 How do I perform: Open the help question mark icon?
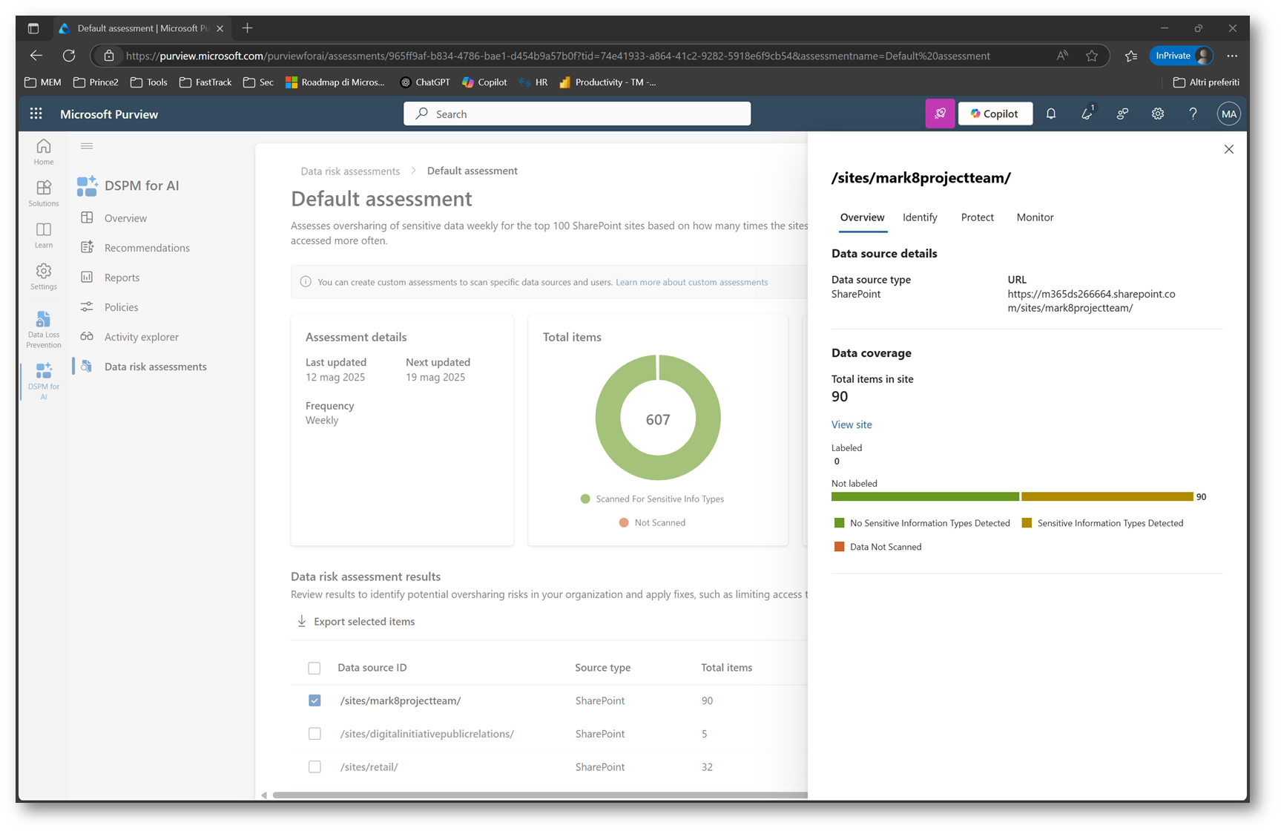1193,114
